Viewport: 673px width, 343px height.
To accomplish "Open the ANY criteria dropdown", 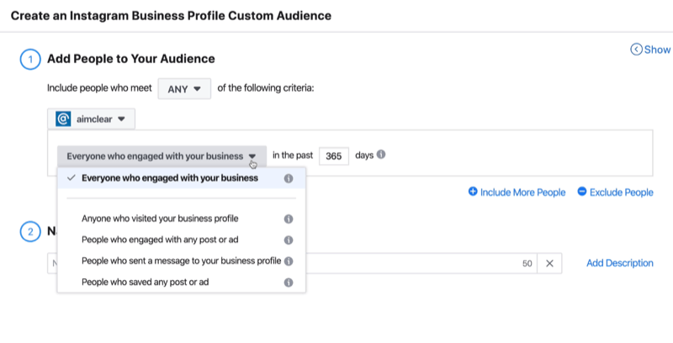I will (x=184, y=89).
